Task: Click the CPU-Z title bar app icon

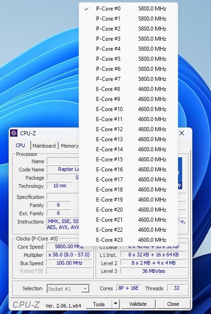Action: coord(14,133)
